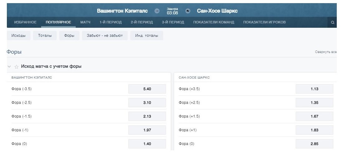Pick Washington Фора (-3.5) odds 5.40
The height and width of the screenshot is (155, 343).
click(x=147, y=89)
